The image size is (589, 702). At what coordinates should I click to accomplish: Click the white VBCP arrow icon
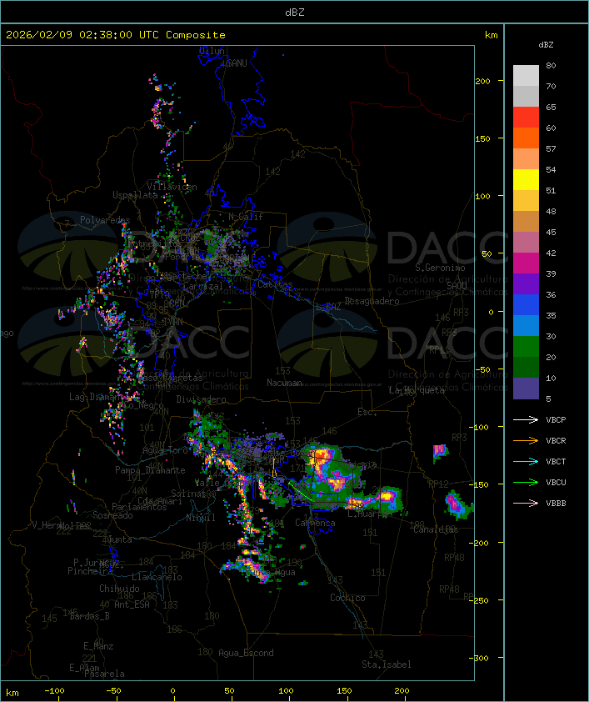(526, 419)
